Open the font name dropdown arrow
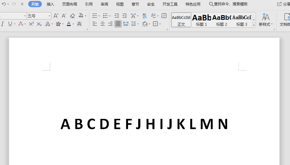 pos(25,16)
